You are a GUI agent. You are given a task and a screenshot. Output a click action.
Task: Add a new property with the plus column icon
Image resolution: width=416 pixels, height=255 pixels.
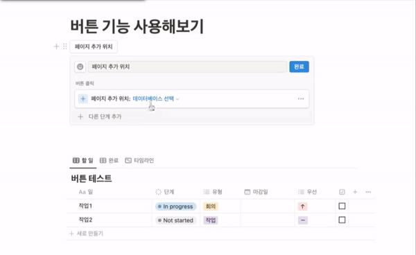(x=355, y=192)
